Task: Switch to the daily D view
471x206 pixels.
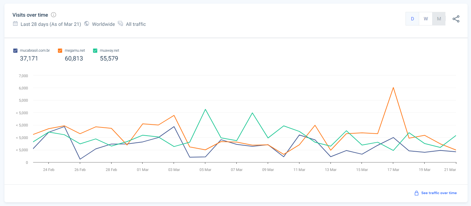Action: pos(412,19)
